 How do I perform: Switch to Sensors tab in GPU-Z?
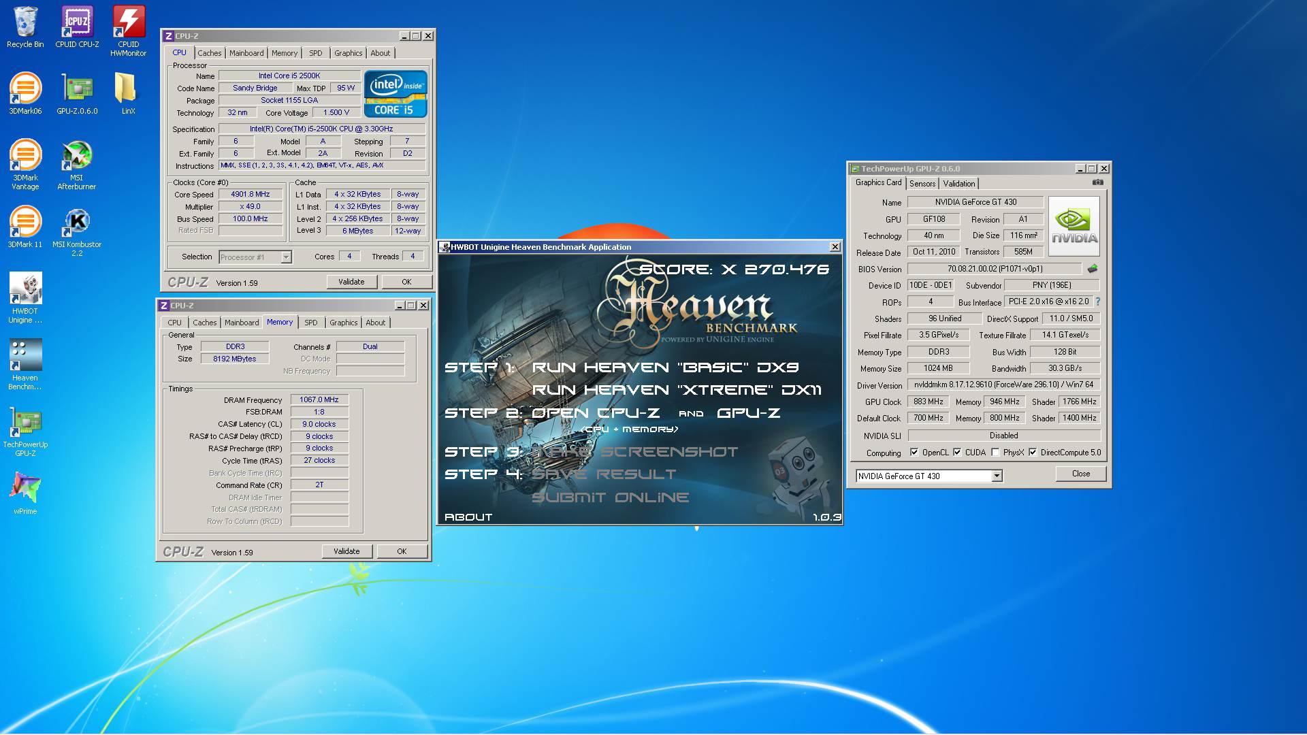pos(922,184)
